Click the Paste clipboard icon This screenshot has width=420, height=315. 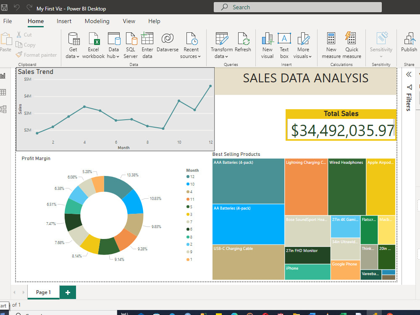point(6,39)
